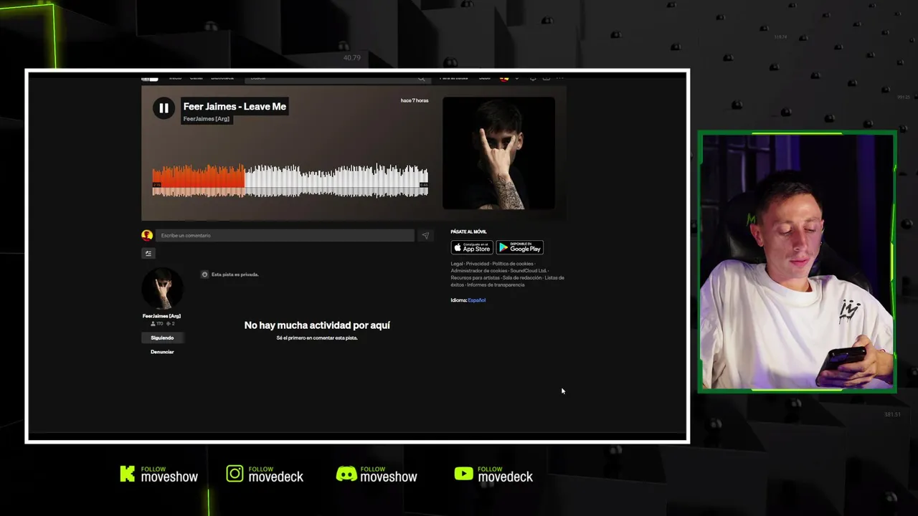Click the commenter avatar beside comment box
The image size is (918, 516).
[x=147, y=235]
